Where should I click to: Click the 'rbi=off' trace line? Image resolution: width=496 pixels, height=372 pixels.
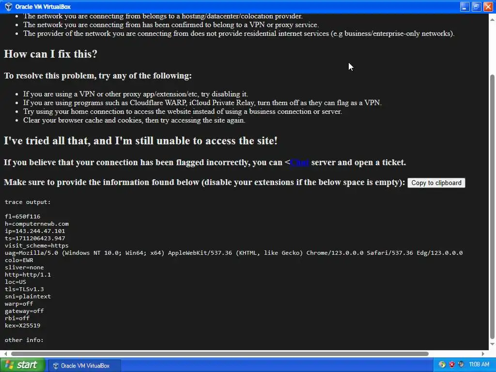[x=17, y=318]
